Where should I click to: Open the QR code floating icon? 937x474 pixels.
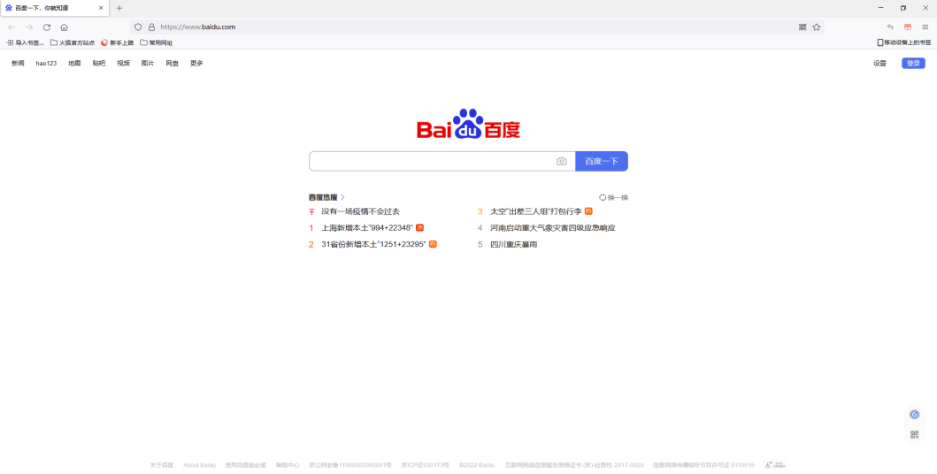coord(914,434)
